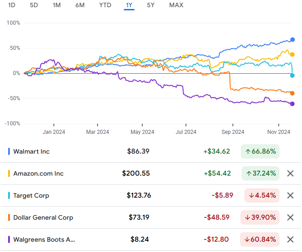Click Walmart change +$34.62

(216, 151)
